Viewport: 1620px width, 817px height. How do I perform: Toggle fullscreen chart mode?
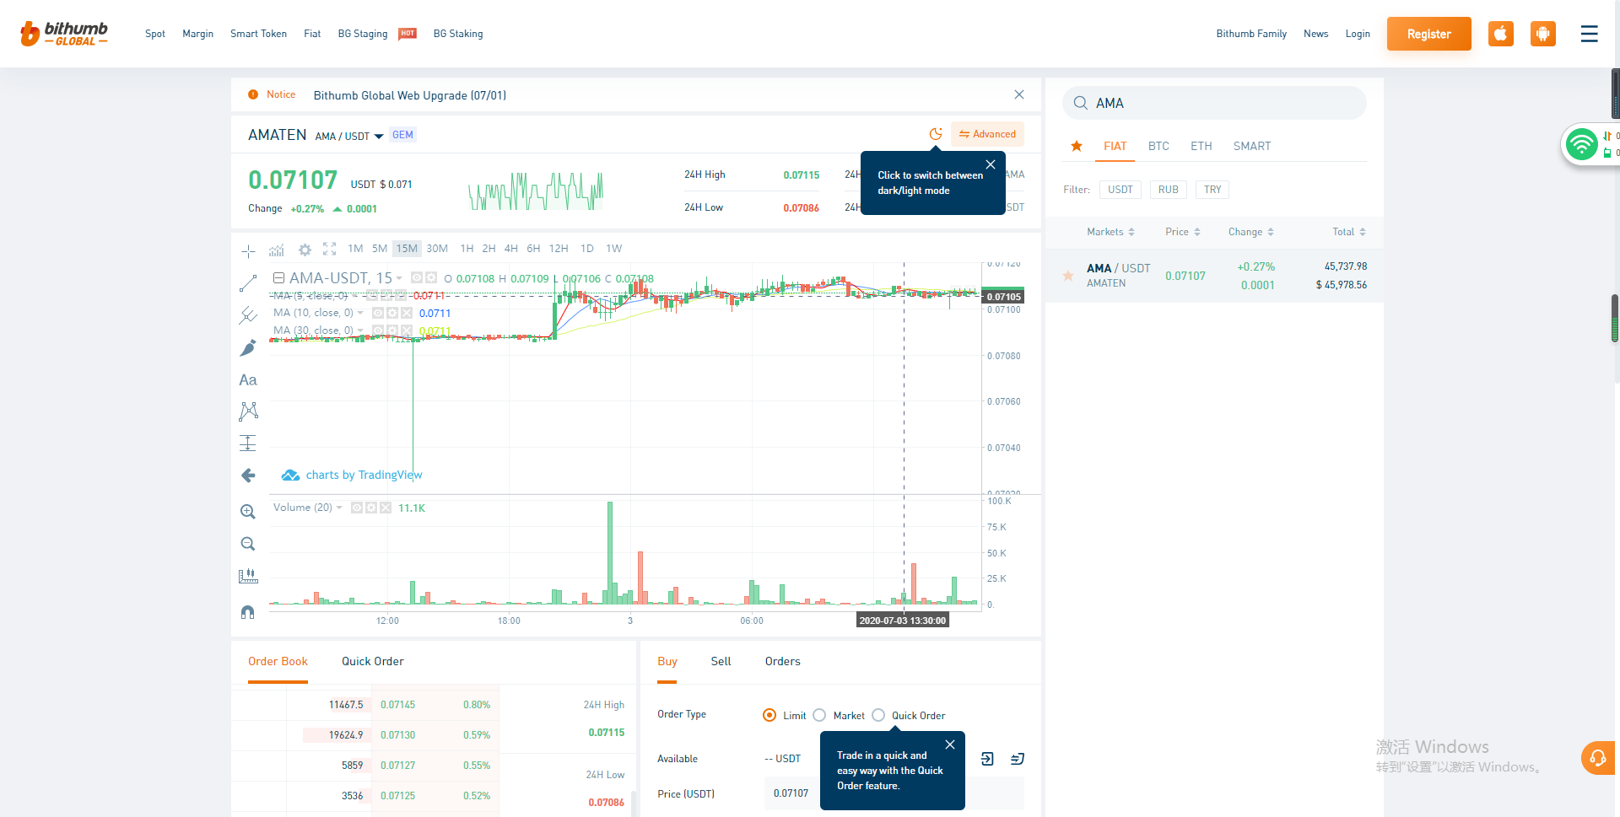click(330, 249)
